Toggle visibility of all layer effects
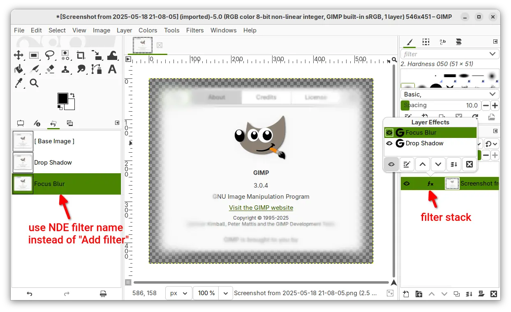 tap(391, 164)
